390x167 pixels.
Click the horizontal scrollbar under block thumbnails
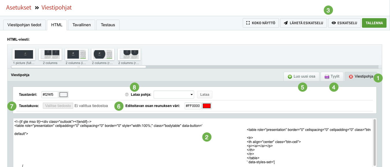click(x=78, y=67)
